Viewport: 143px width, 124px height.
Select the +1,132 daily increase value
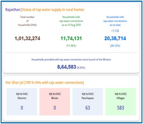(x=115, y=31)
